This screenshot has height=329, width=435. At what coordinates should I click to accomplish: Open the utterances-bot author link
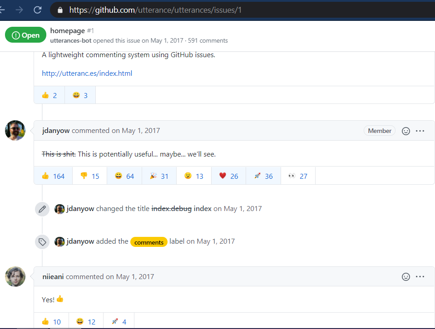tap(71, 40)
